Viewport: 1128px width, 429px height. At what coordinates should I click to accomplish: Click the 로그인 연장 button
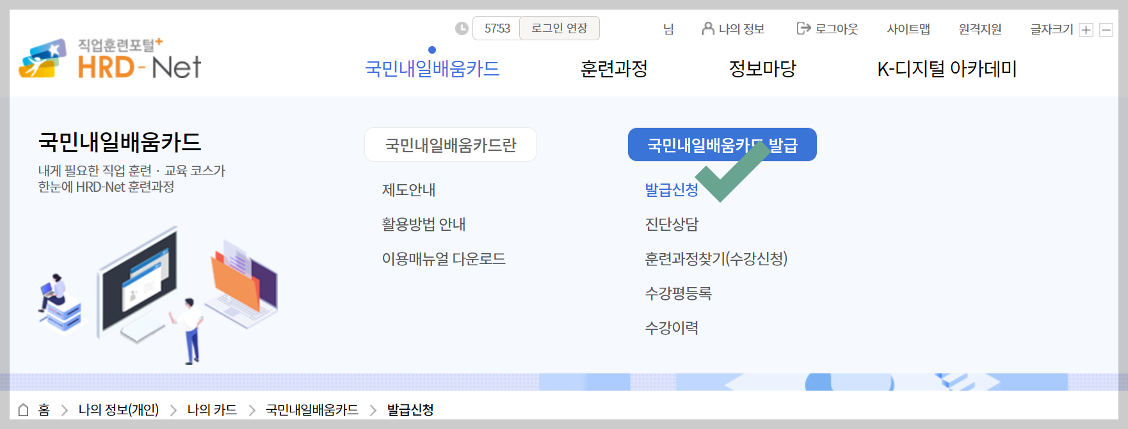(560, 28)
